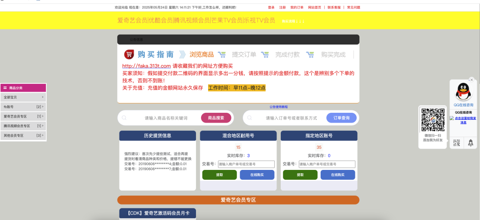The height and width of the screenshot is (220, 480).
Task: Expand the fb账号 category
Action: coord(23,107)
